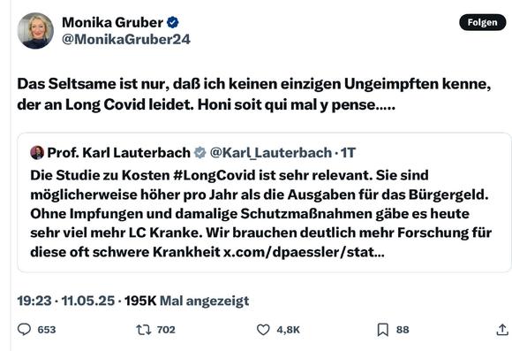The image size is (512, 351).
Task: Click Monika Gruber's verified badge
Action: pos(173,23)
